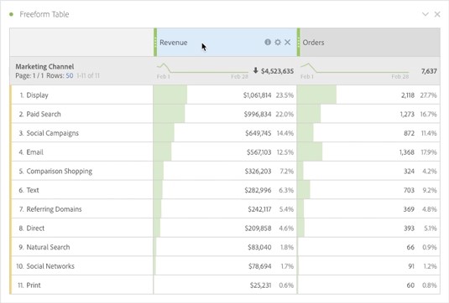This screenshot has height=303, width=449.
Task: Click Text revenue cell $282,996
Action: point(258,190)
